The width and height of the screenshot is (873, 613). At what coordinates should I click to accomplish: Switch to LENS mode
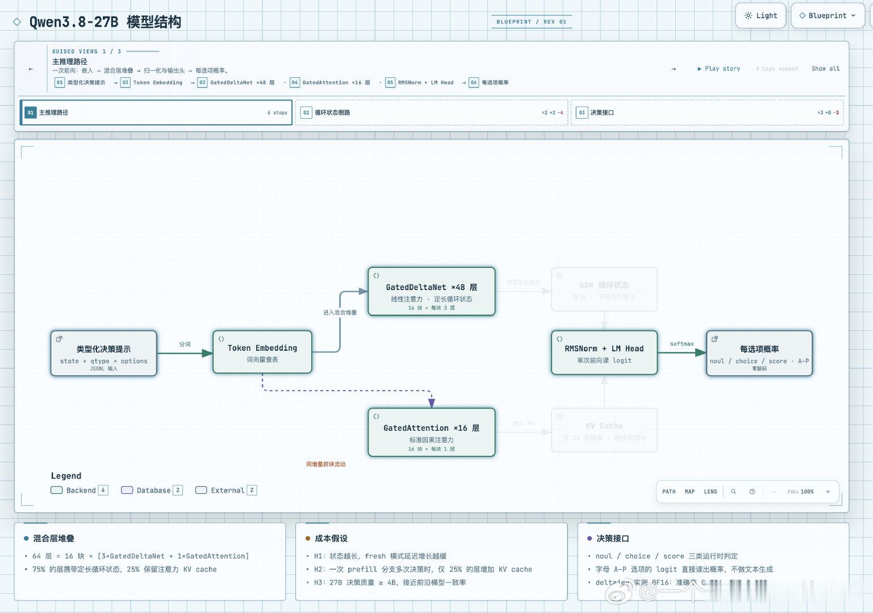pyautogui.click(x=711, y=492)
